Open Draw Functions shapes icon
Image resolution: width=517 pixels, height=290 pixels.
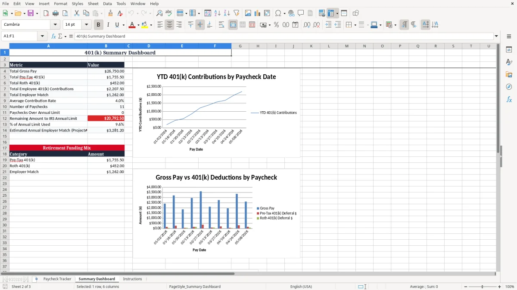[355, 13]
